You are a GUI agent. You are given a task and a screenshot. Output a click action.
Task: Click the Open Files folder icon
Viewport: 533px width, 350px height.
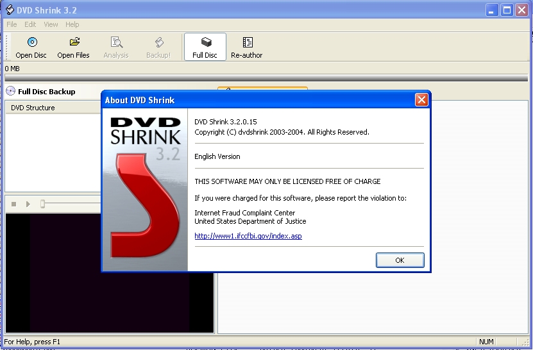(74, 43)
